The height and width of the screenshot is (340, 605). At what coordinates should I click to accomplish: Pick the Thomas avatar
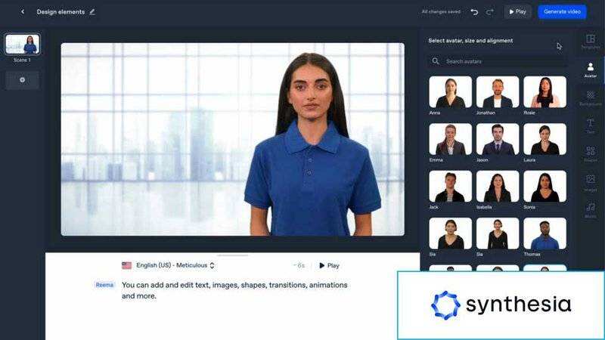(x=544, y=233)
